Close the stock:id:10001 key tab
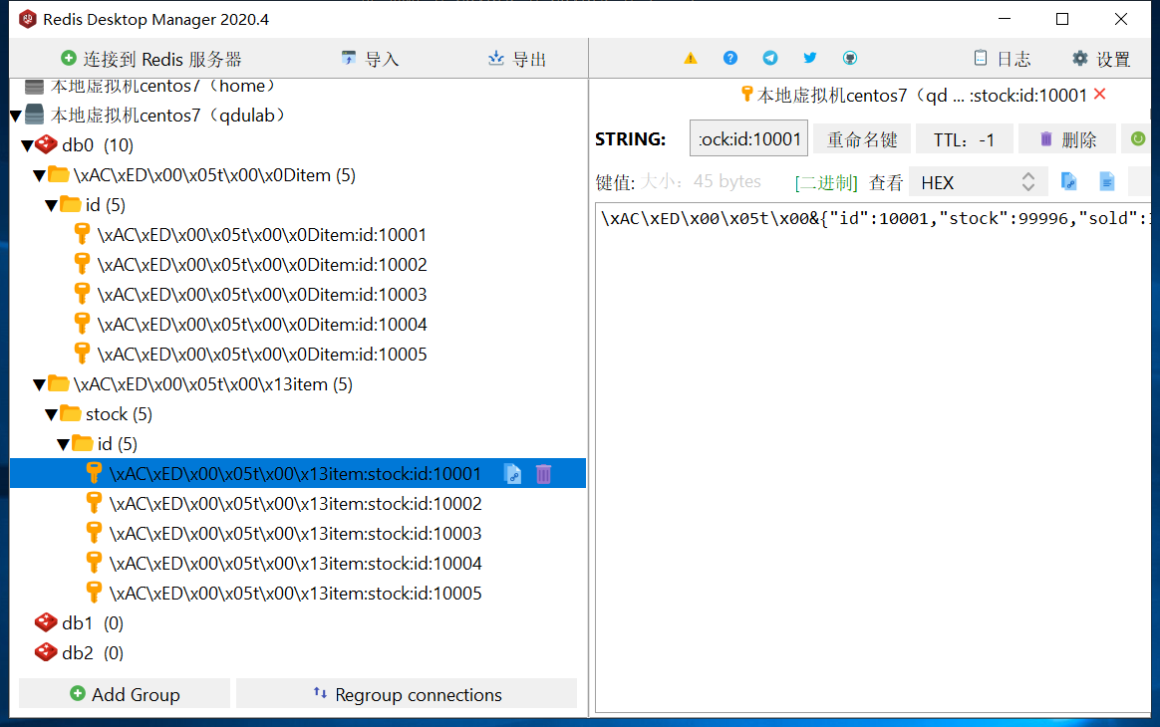 click(1099, 94)
